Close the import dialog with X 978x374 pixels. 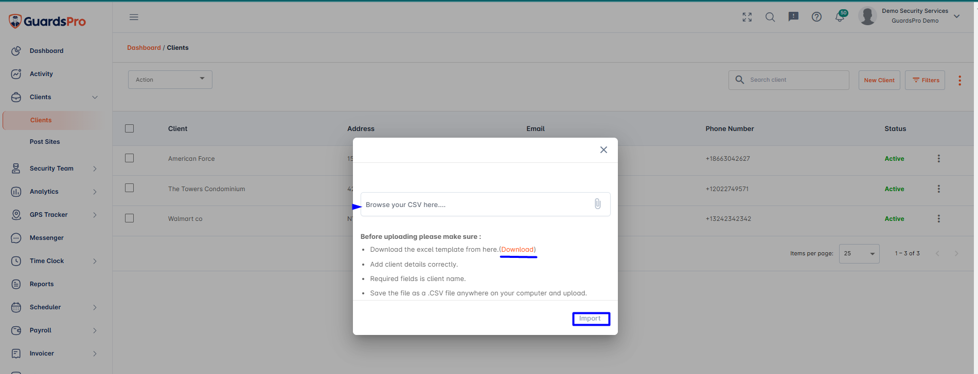click(x=603, y=150)
